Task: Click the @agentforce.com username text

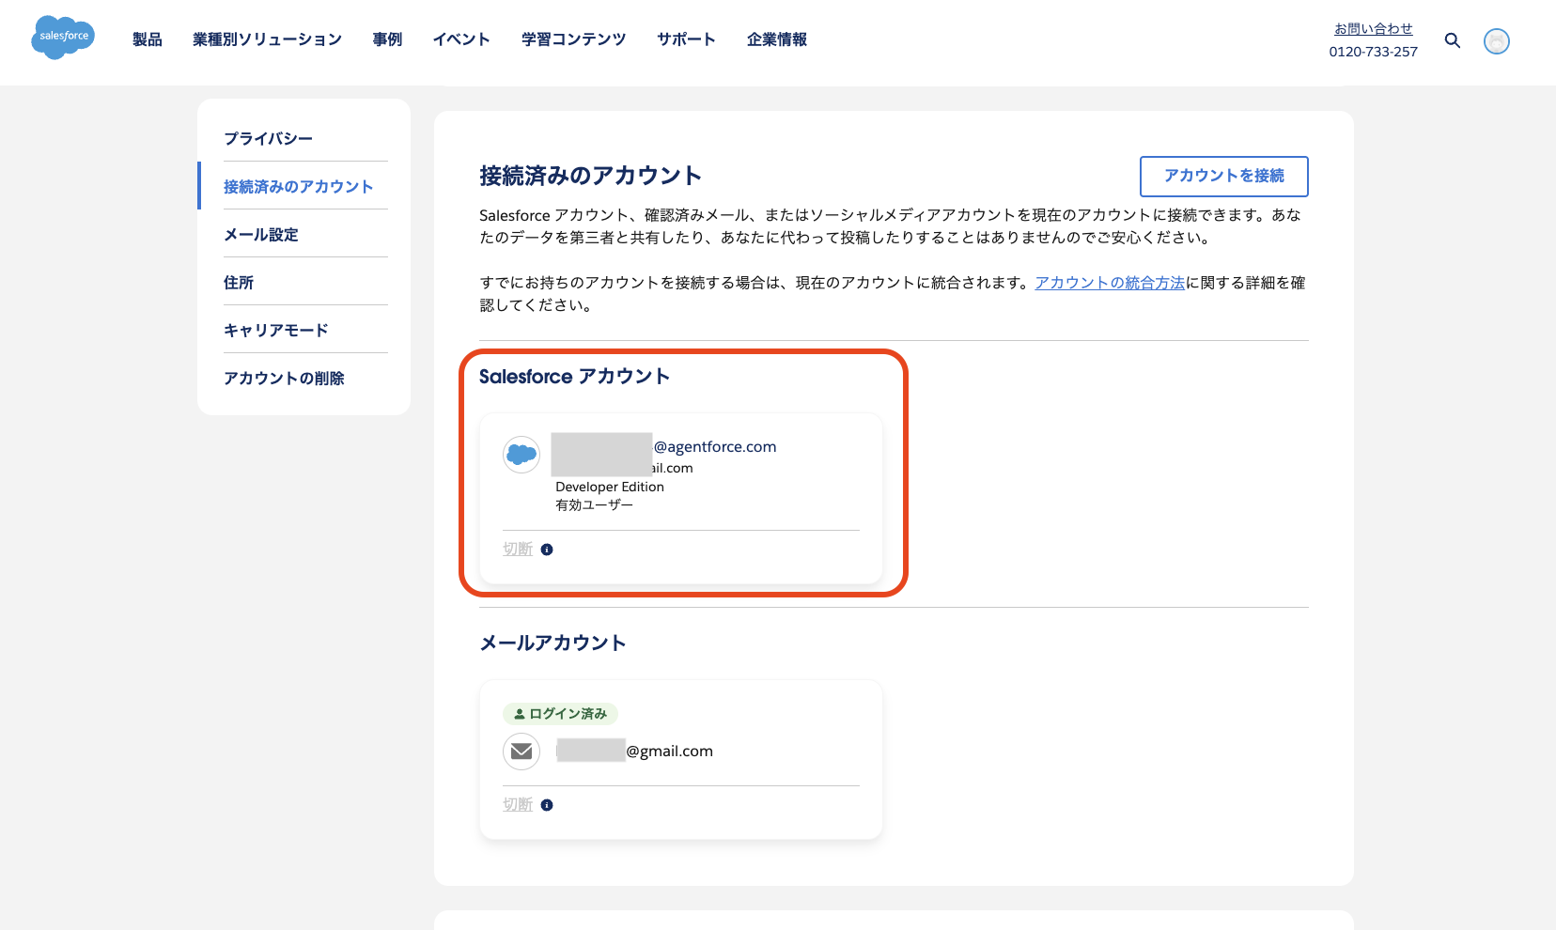Action: tap(715, 447)
